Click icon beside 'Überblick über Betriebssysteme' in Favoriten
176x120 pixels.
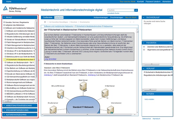[x=144, y=47]
